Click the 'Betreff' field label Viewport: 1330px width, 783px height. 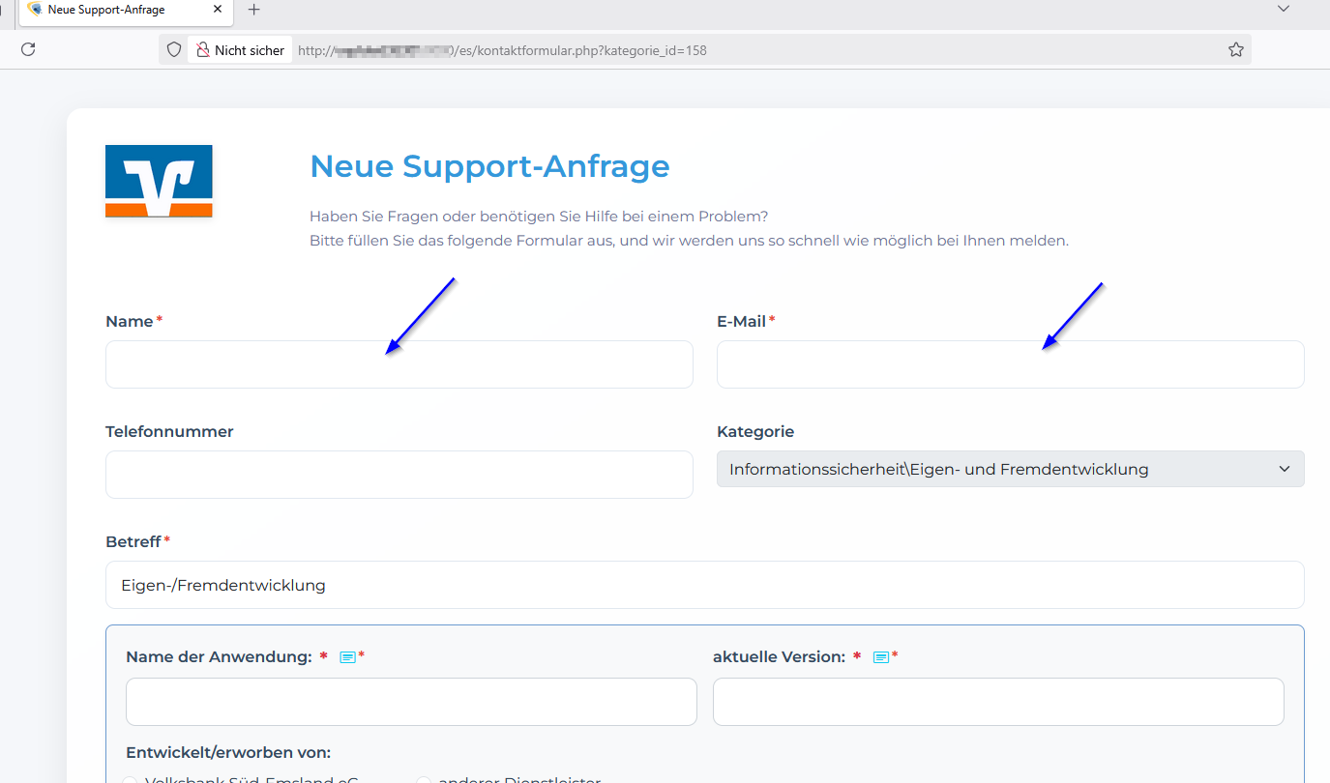[133, 542]
